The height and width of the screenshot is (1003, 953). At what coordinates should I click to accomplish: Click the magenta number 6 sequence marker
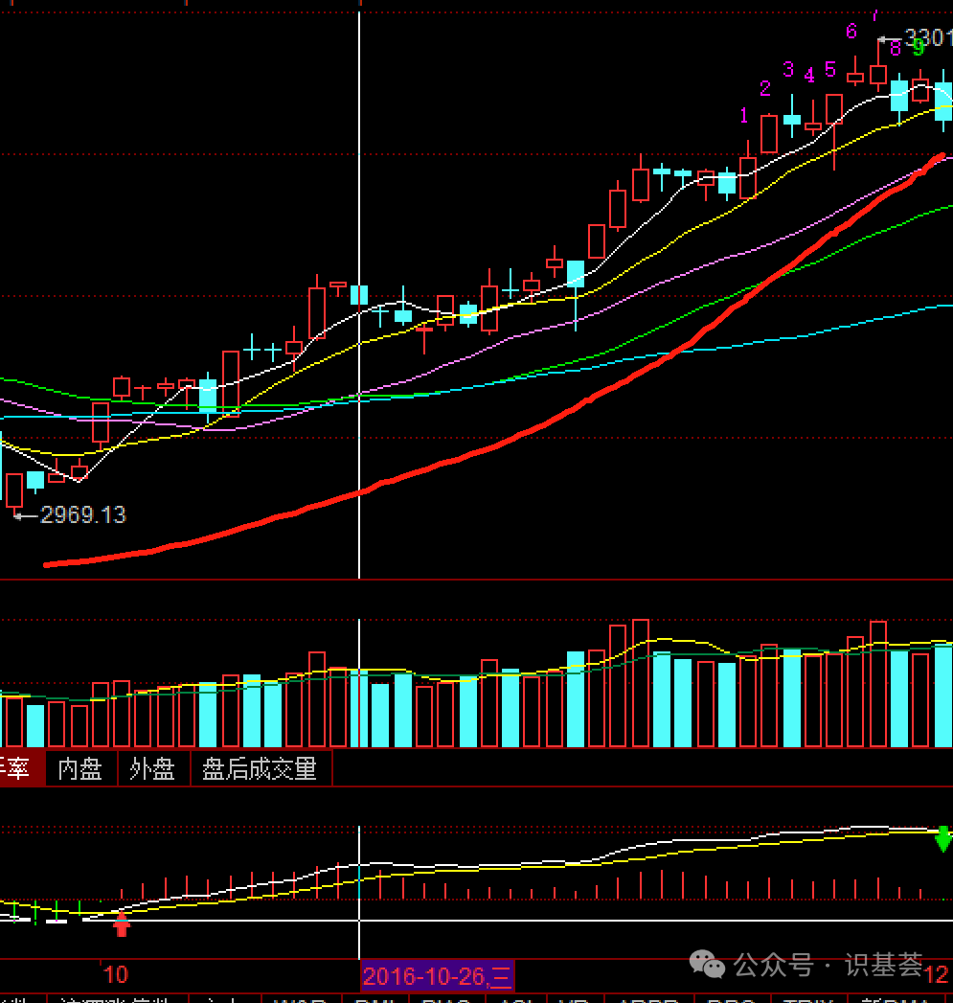tap(851, 32)
